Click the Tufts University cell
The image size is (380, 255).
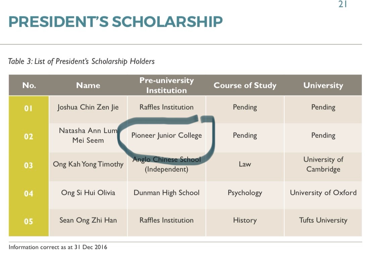click(x=323, y=220)
